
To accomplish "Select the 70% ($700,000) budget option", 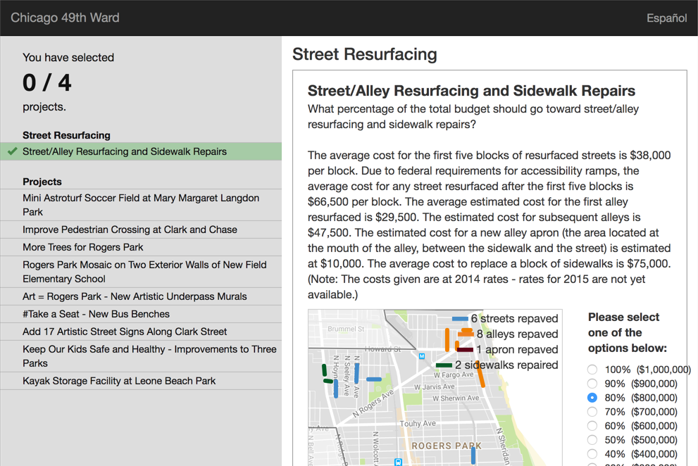I will pyautogui.click(x=593, y=411).
